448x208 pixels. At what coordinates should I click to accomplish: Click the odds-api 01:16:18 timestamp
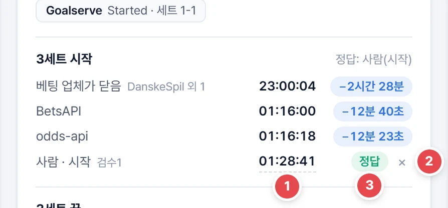[288, 136]
